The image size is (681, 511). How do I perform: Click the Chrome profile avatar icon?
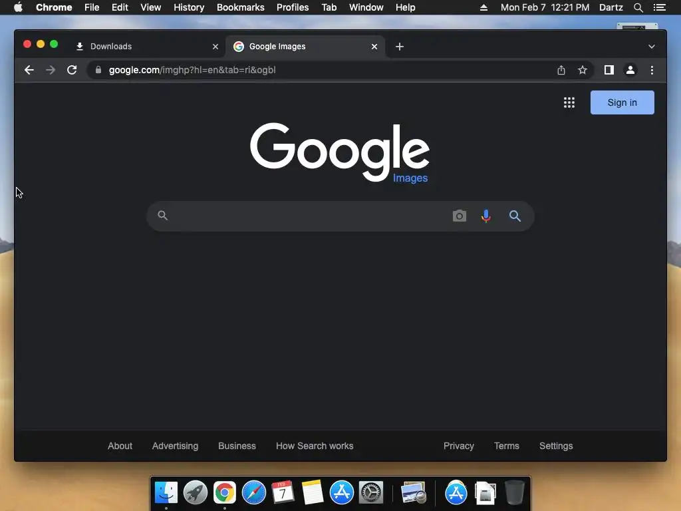pos(630,70)
